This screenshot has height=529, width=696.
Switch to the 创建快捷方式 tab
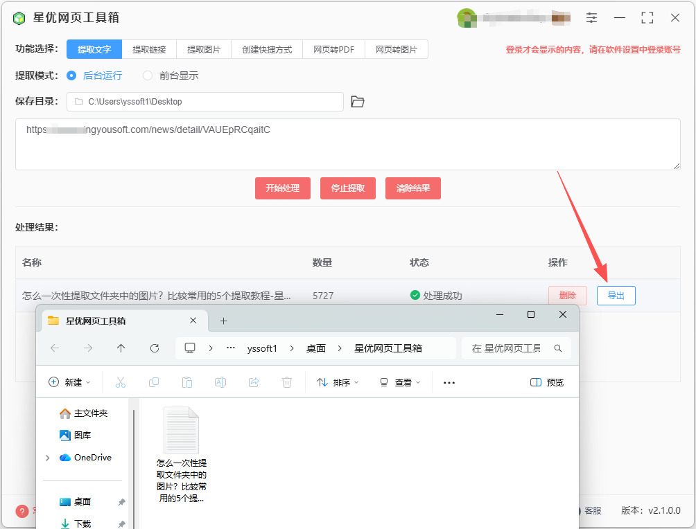point(267,50)
